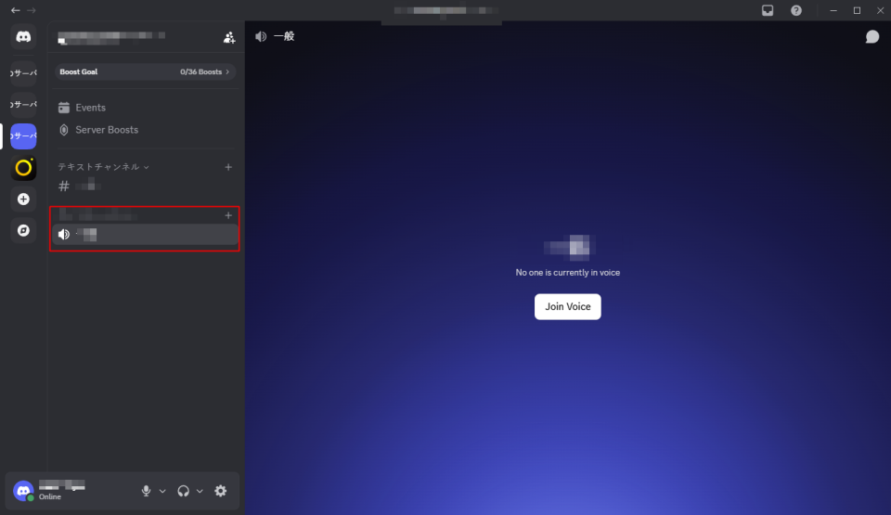The image size is (891, 515).
Task: Open the Discover servers compass icon
Action: [23, 230]
